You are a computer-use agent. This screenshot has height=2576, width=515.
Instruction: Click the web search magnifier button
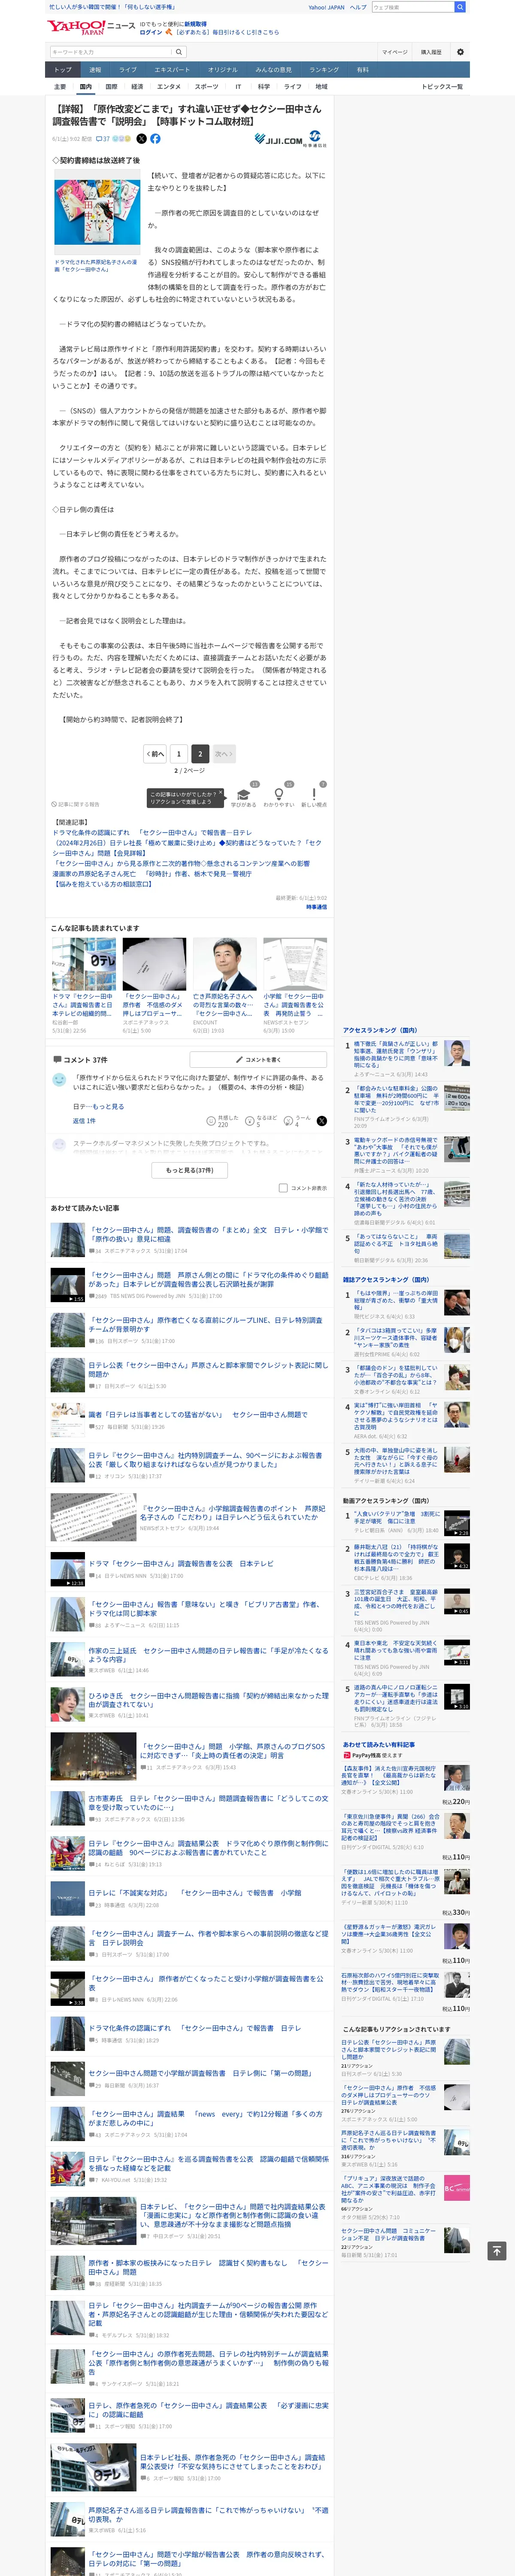click(460, 7)
